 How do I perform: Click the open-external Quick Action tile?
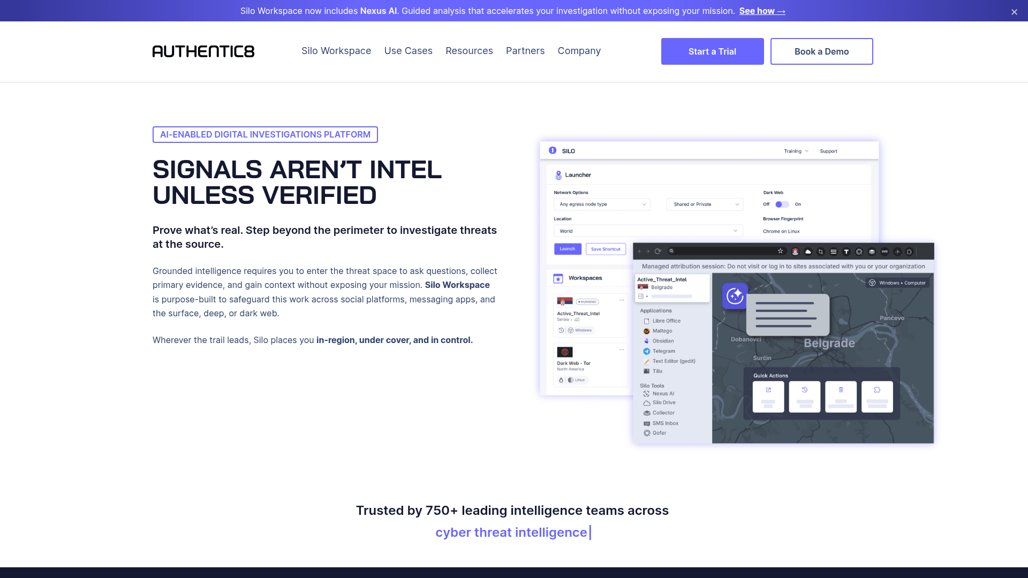coord(768,397)
